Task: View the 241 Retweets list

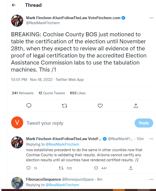Action: point(23,93)
